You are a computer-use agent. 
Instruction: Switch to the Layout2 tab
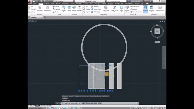pyautogui.click(x=48, y=106)
